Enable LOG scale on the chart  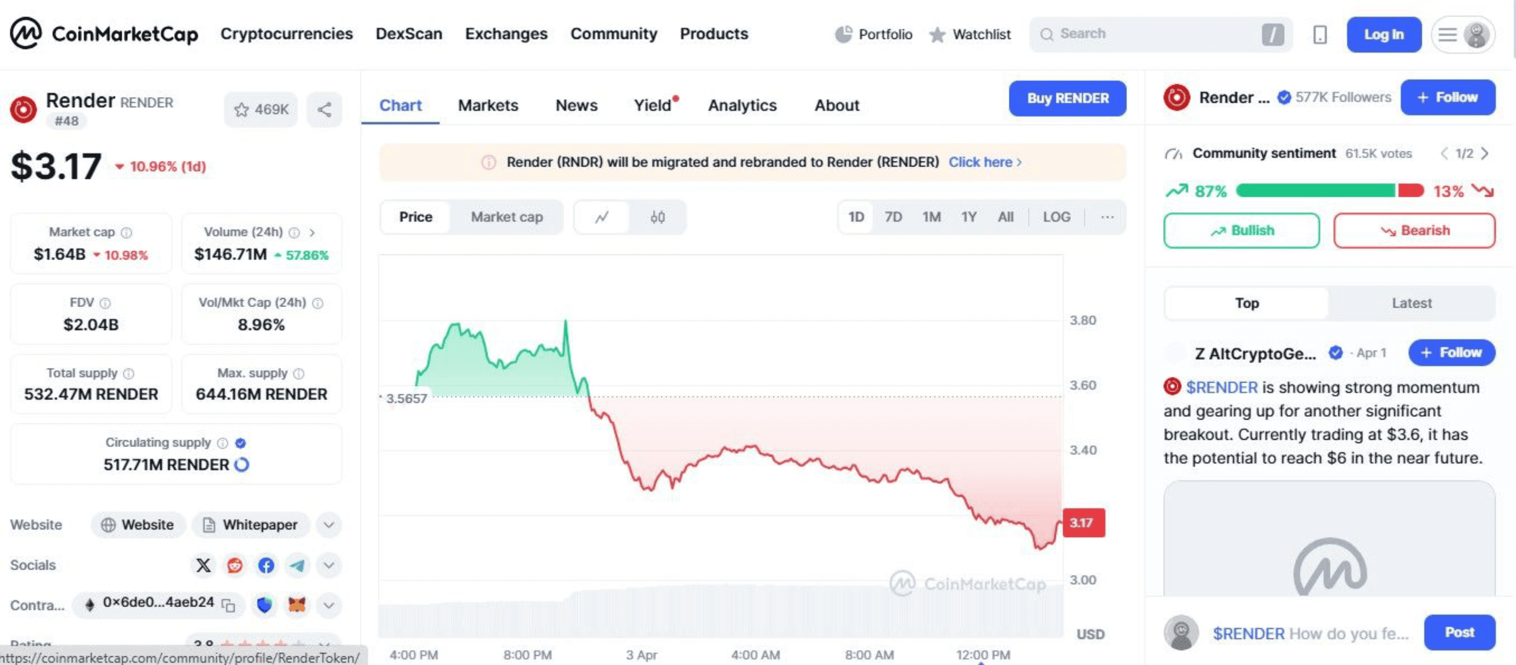point(1056,217)
